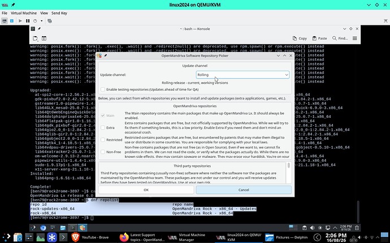Expand the host tray hidden icons arrow
The height and width of the screenshot is (243, 390).
(379, 237)
